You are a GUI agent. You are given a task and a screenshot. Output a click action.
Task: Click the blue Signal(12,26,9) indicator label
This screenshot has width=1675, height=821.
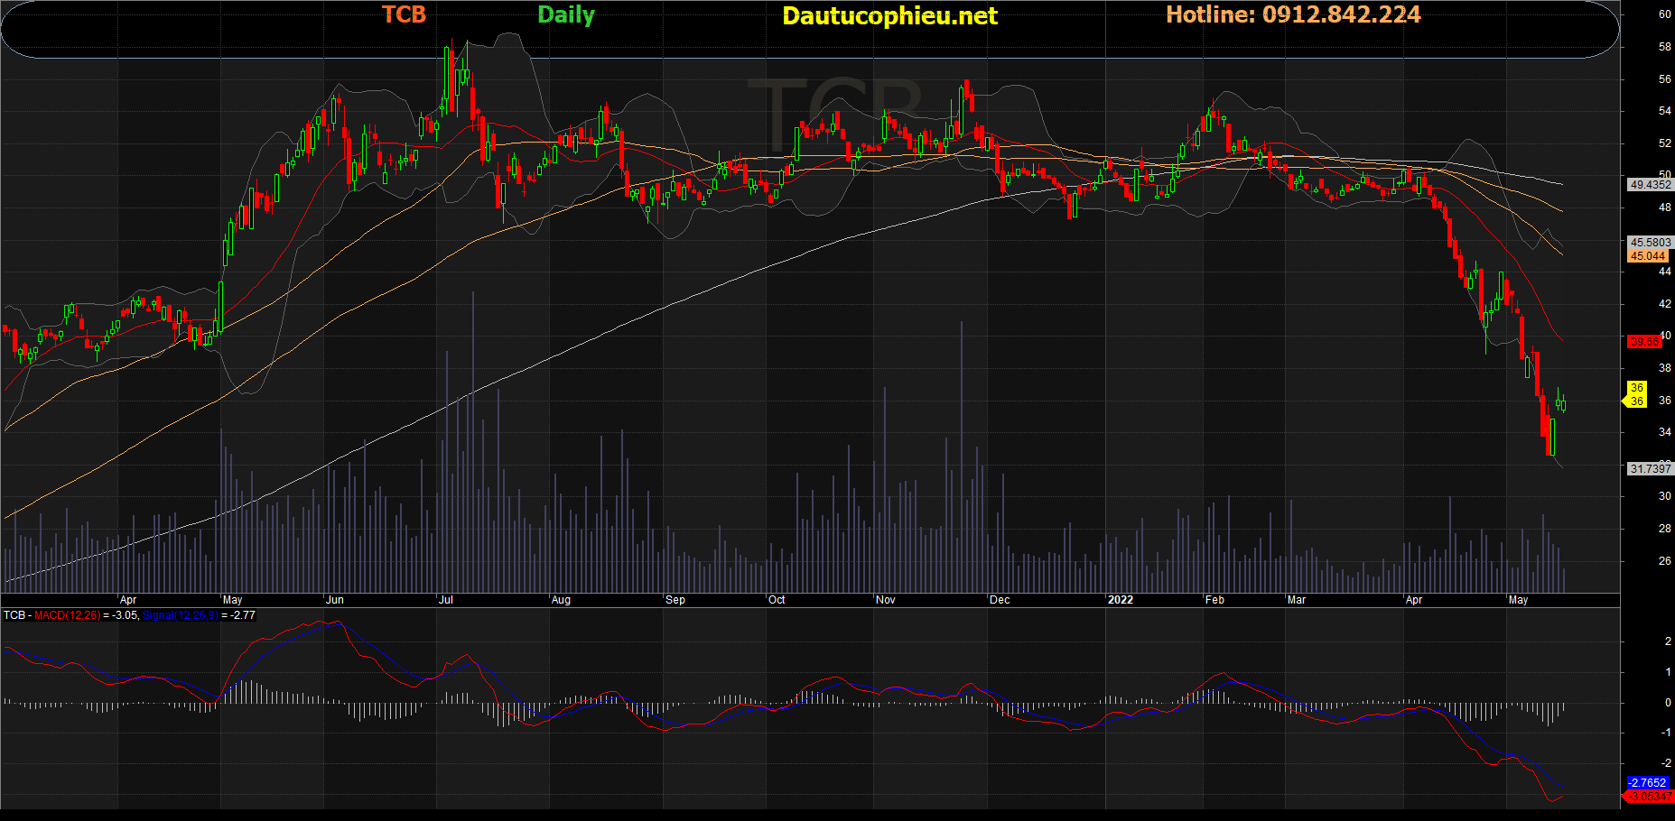pos(181,615)
